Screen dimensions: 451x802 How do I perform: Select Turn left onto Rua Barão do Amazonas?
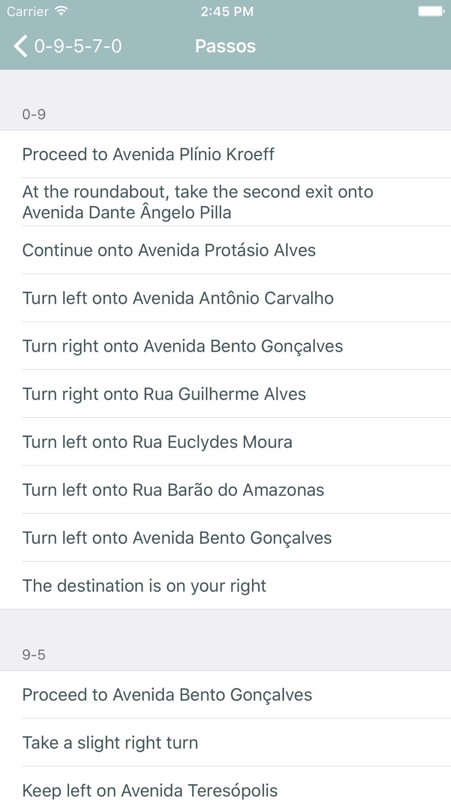225,489
